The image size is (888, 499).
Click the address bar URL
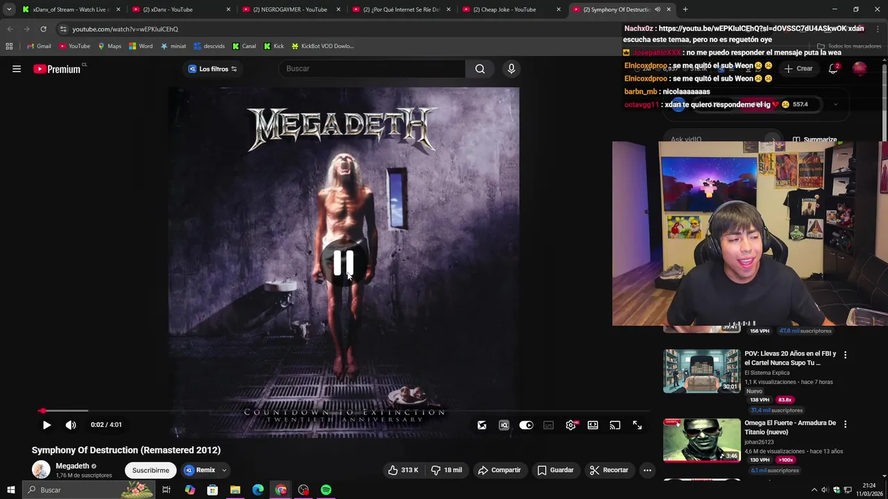click(126, 29)
